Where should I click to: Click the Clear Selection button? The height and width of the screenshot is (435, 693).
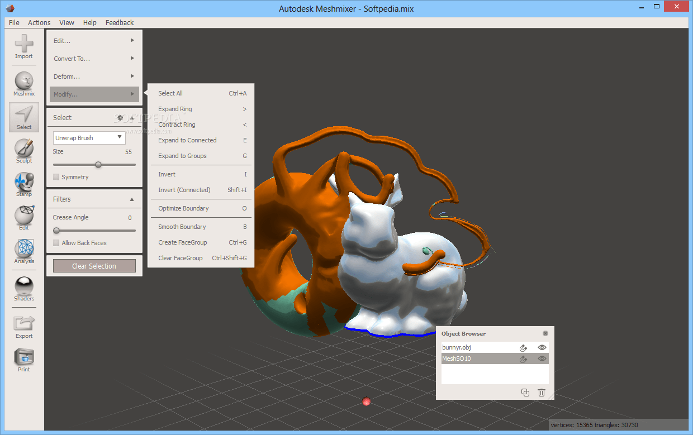coord(94,266)
